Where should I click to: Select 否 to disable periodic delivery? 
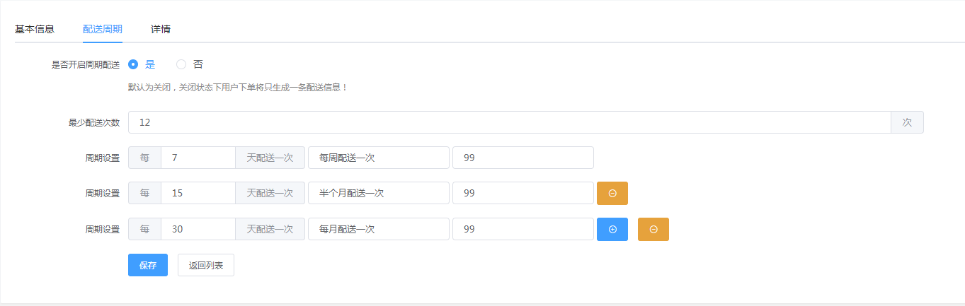click(x=190, y=64)
